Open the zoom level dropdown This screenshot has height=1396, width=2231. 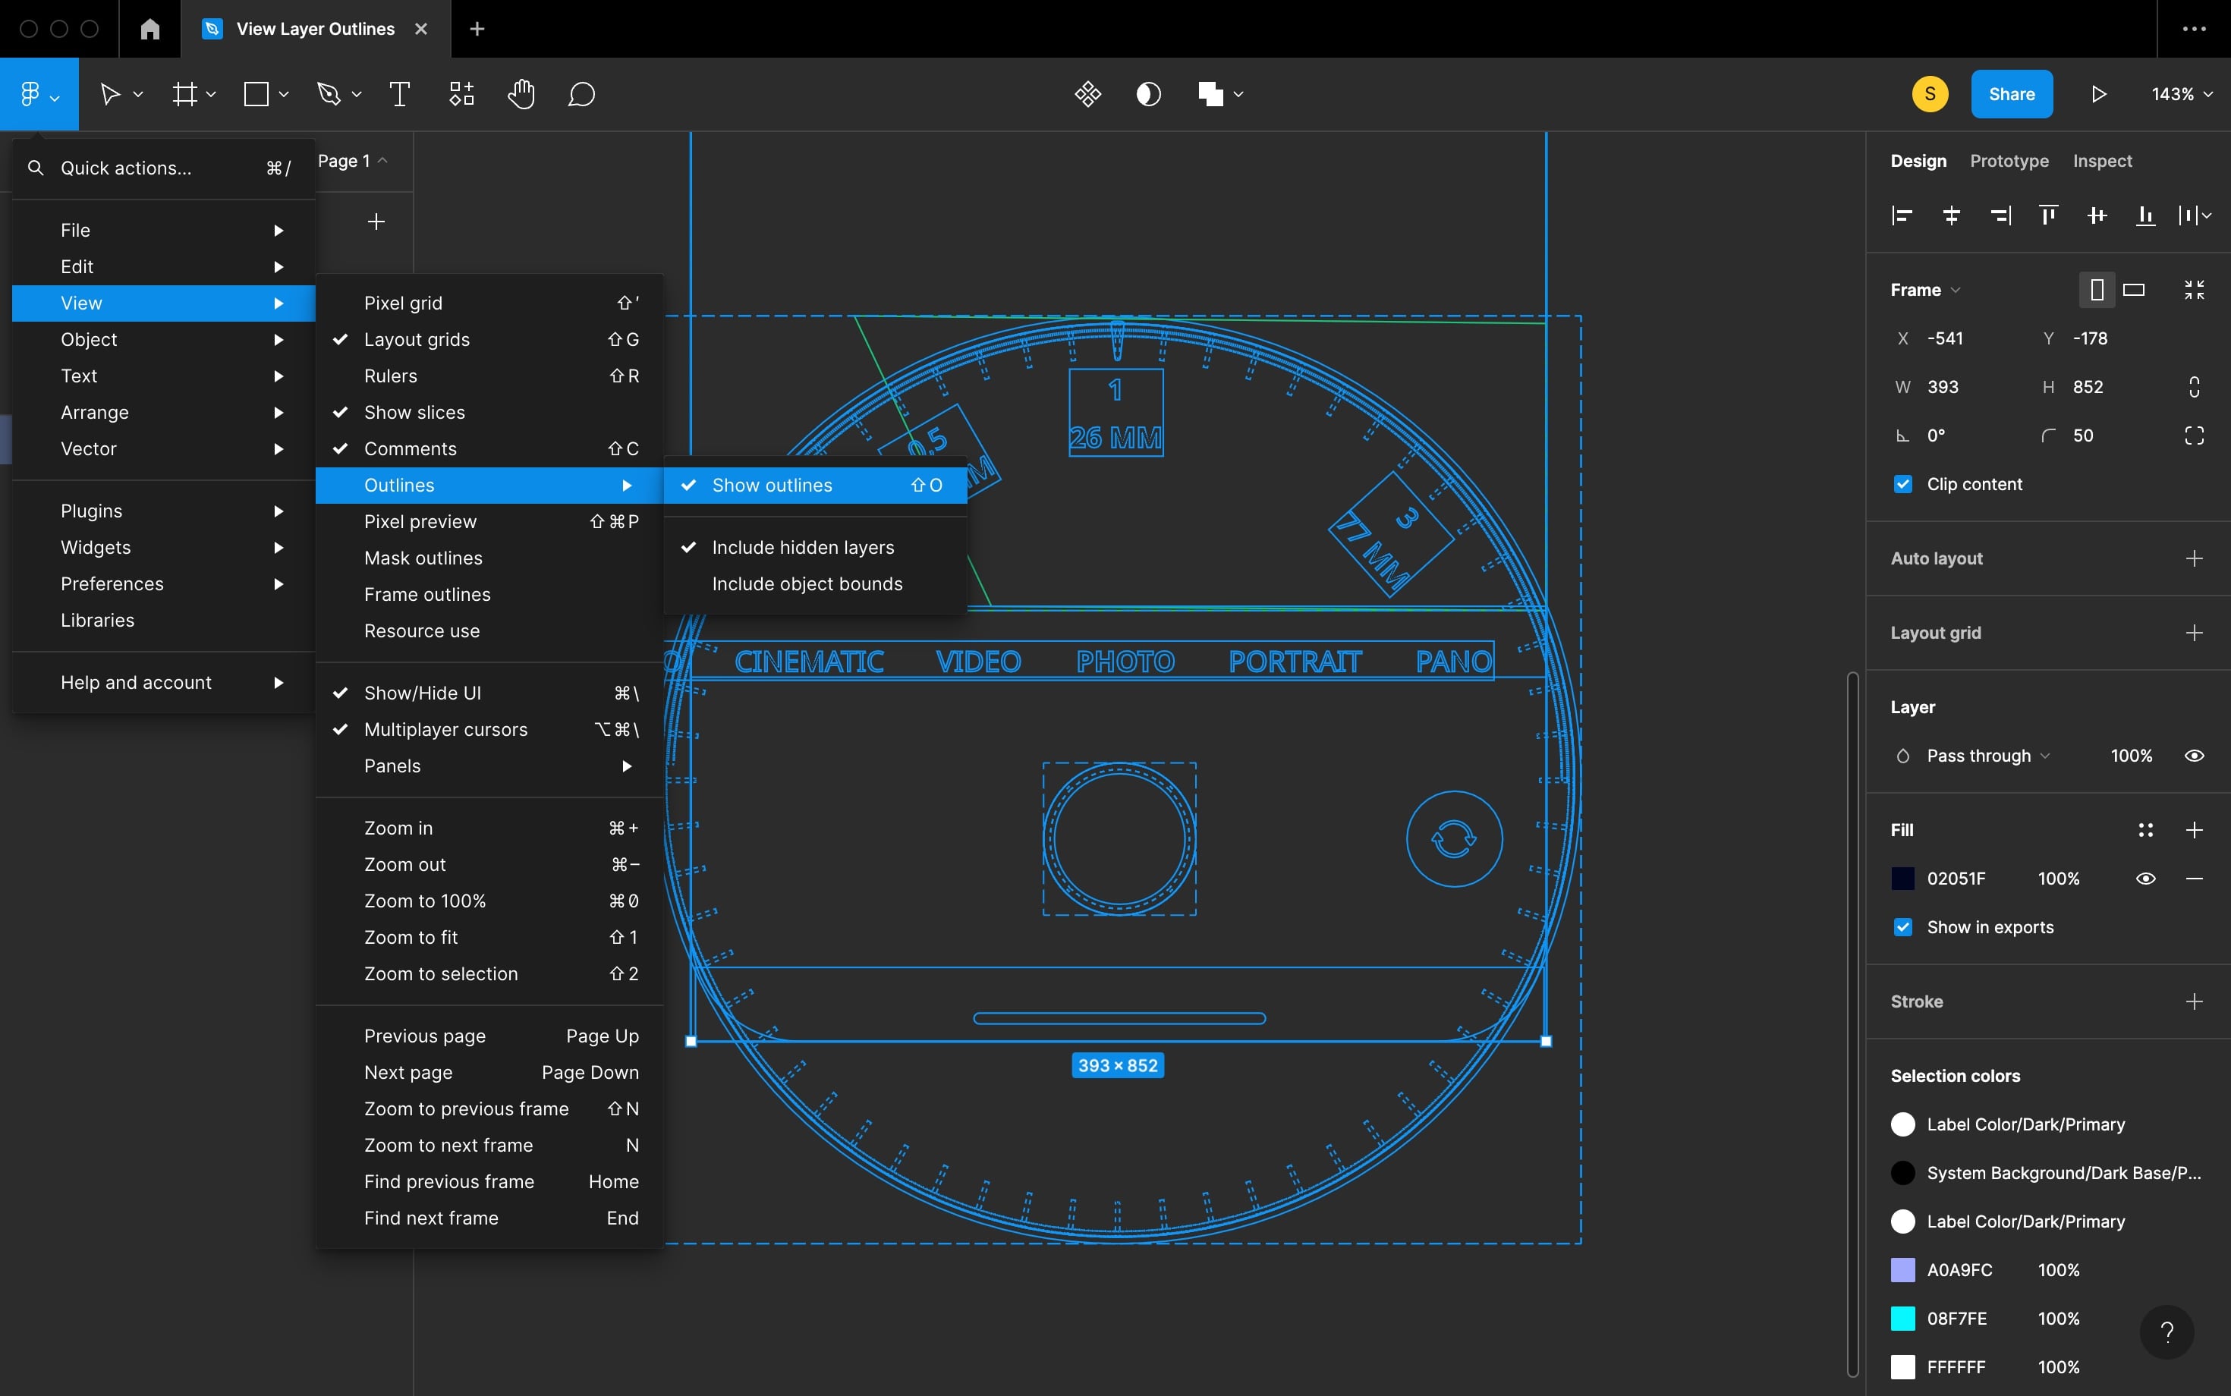2180,93
